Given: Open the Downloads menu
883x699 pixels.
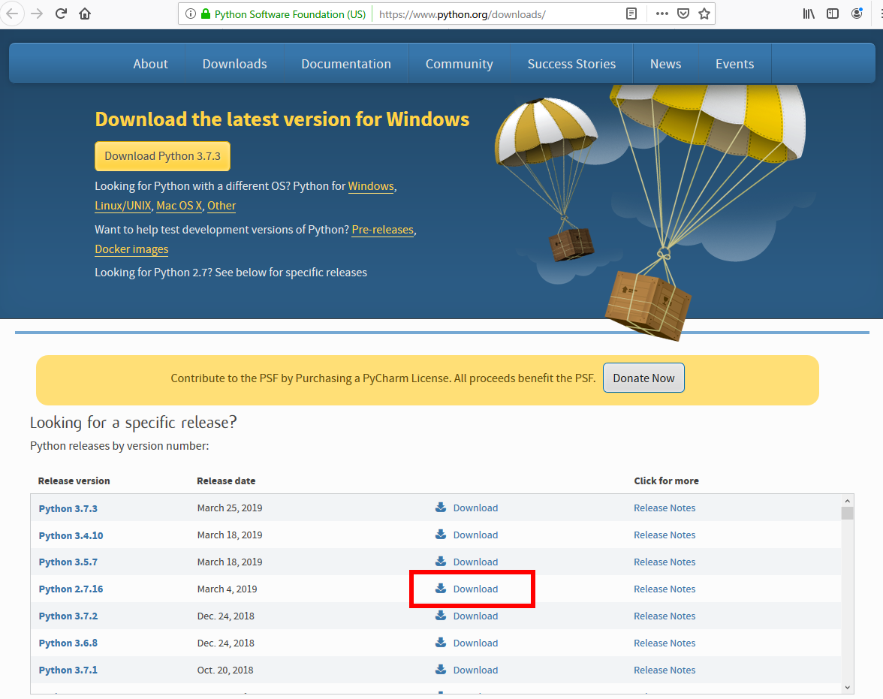Looking at the screenshot, I should click(x=235, y=64).
